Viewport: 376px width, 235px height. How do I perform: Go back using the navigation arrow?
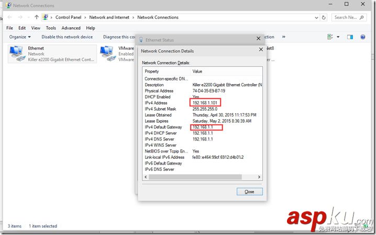click(x=10, y=17)
